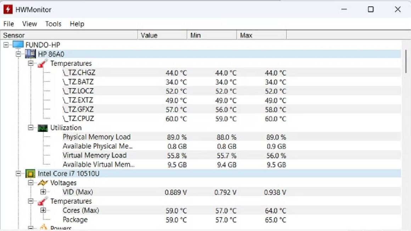Close the HWMonitor window
Image resolution: width=411 pixels, height=231 pixels.
point(398,10)
